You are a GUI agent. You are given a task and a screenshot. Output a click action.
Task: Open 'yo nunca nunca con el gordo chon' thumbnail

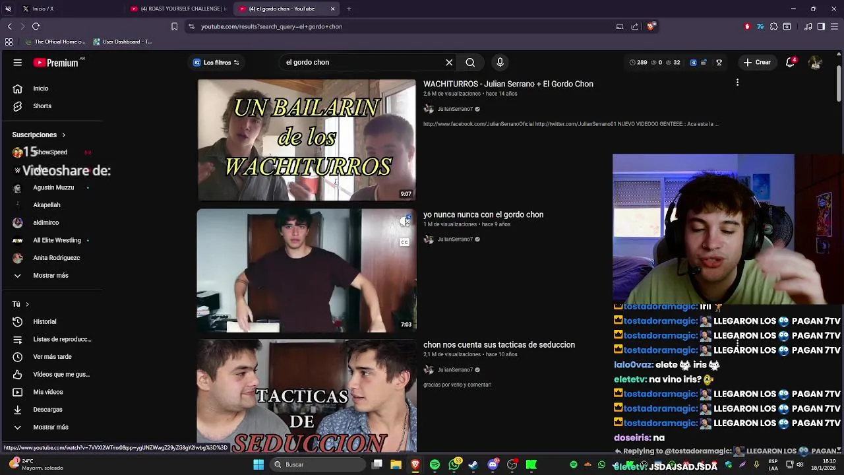(307, 270)
